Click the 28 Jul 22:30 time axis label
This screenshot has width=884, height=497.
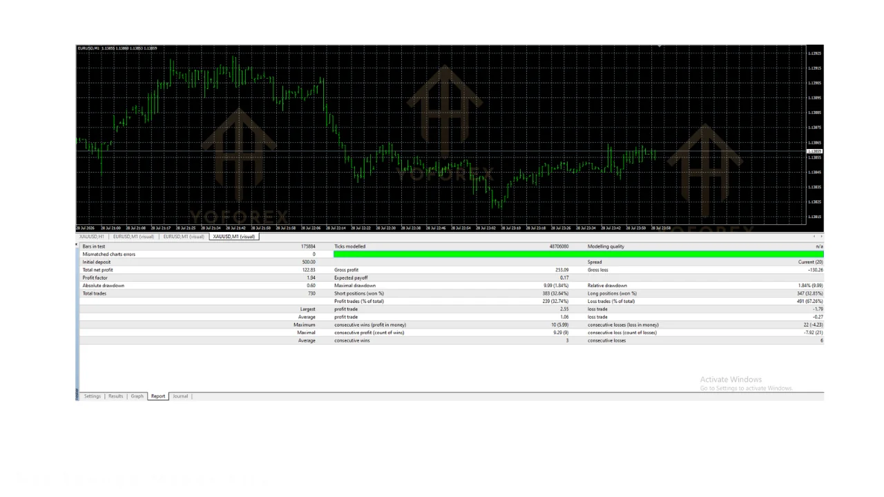[x=385, y=228]
